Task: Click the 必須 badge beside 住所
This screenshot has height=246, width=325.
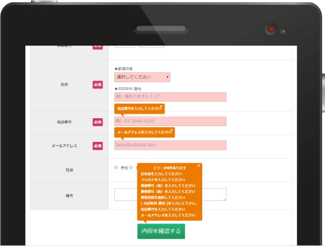Action: tap(97, 84)
